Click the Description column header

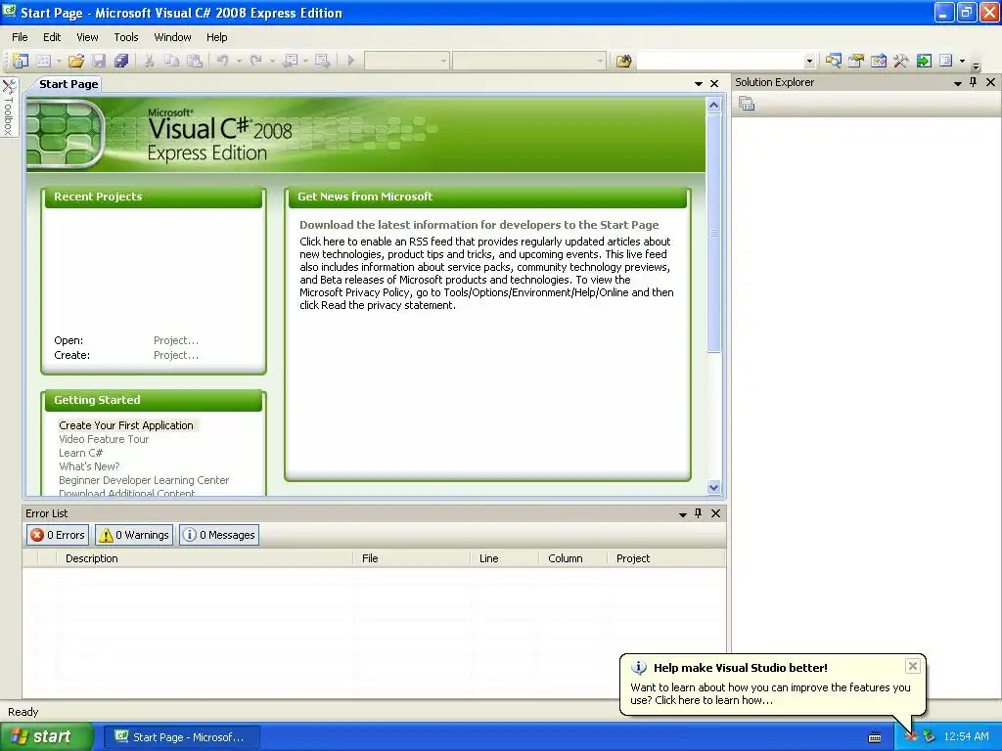tap(205, 558)
